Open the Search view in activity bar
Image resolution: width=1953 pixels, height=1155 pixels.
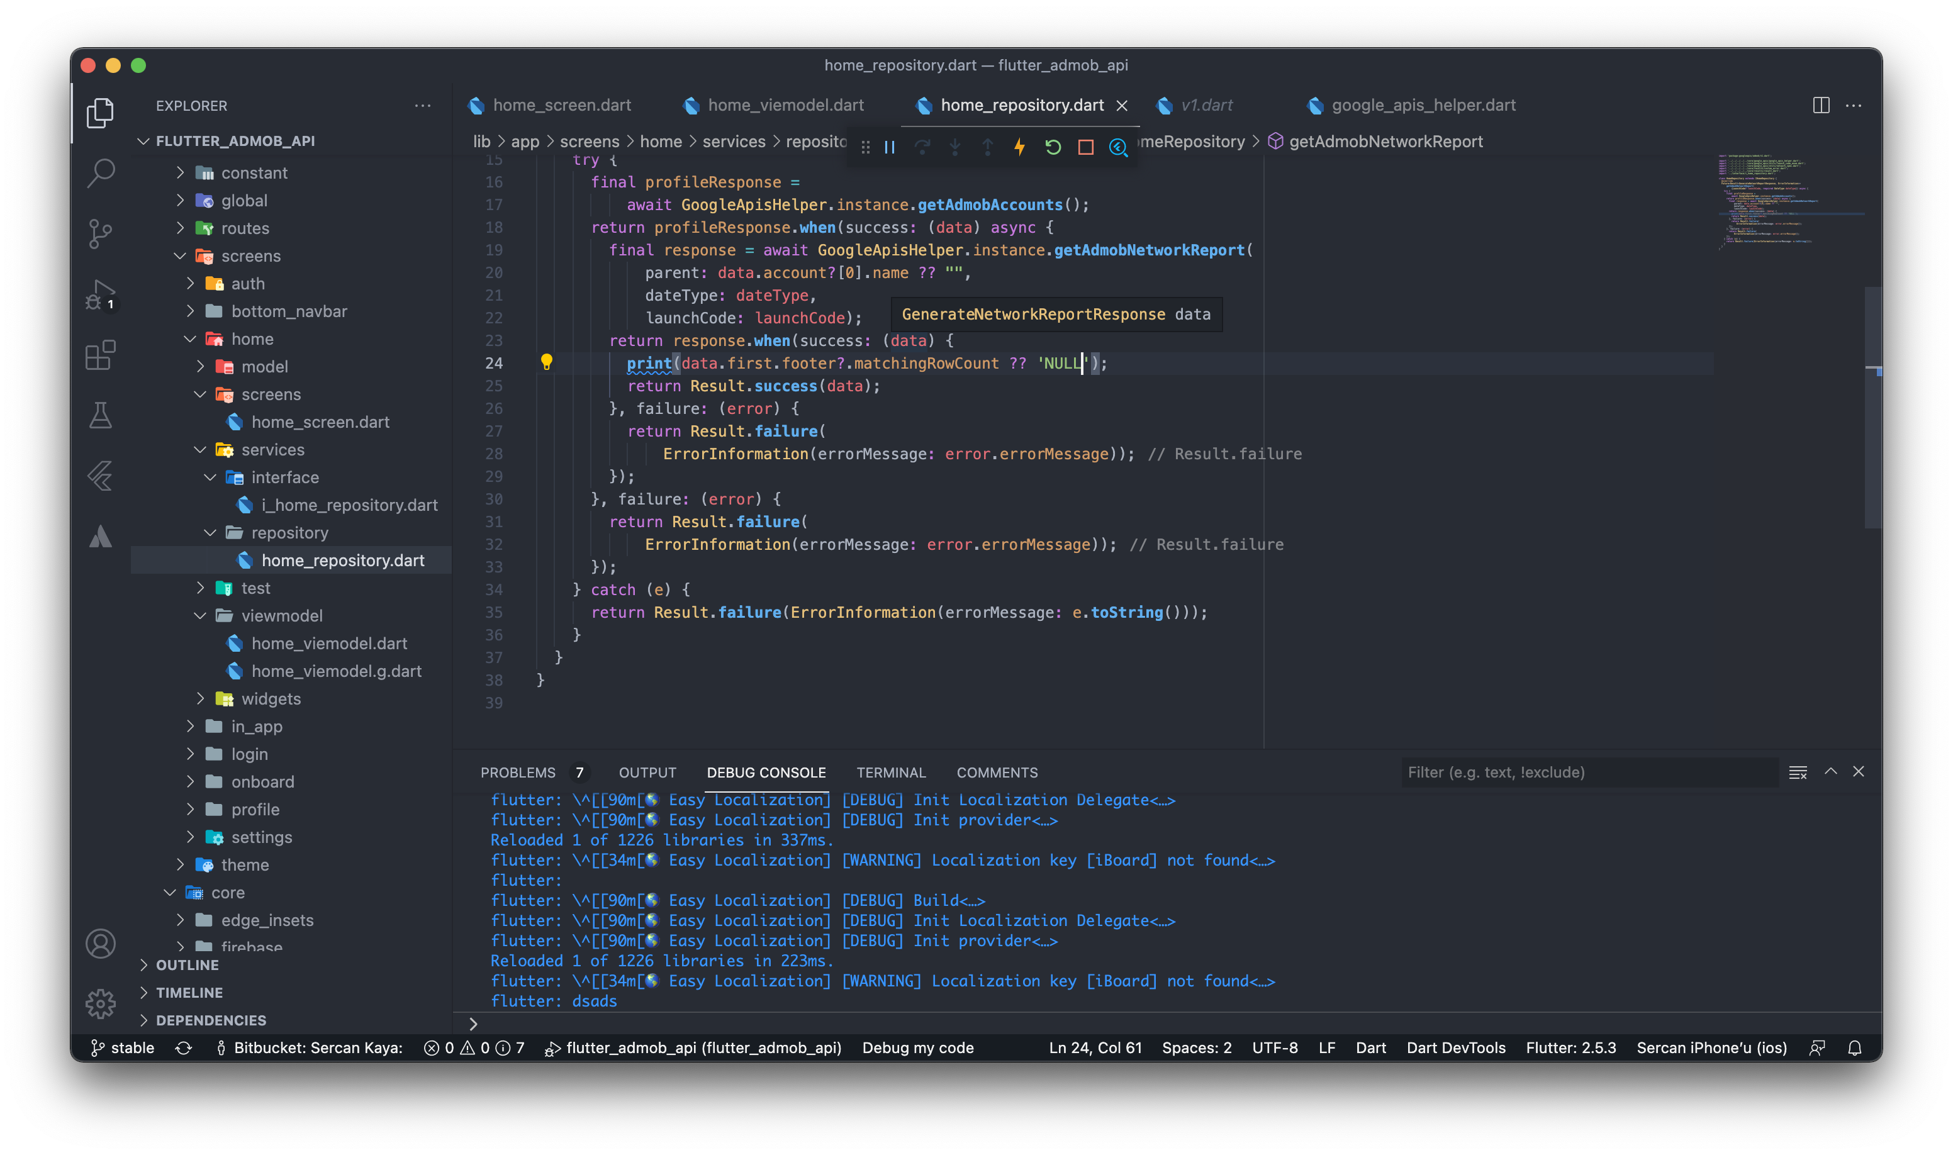tap(101, 173)
